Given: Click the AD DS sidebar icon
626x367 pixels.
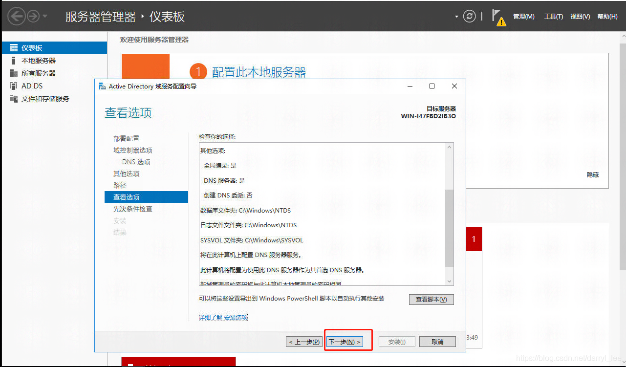Looking at the screenshot, I should coord(14,86).
